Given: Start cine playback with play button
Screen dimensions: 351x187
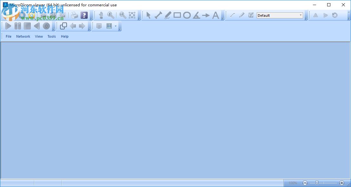Looking at the screenshot, I should pyautogui.click(x=8, y=26).
